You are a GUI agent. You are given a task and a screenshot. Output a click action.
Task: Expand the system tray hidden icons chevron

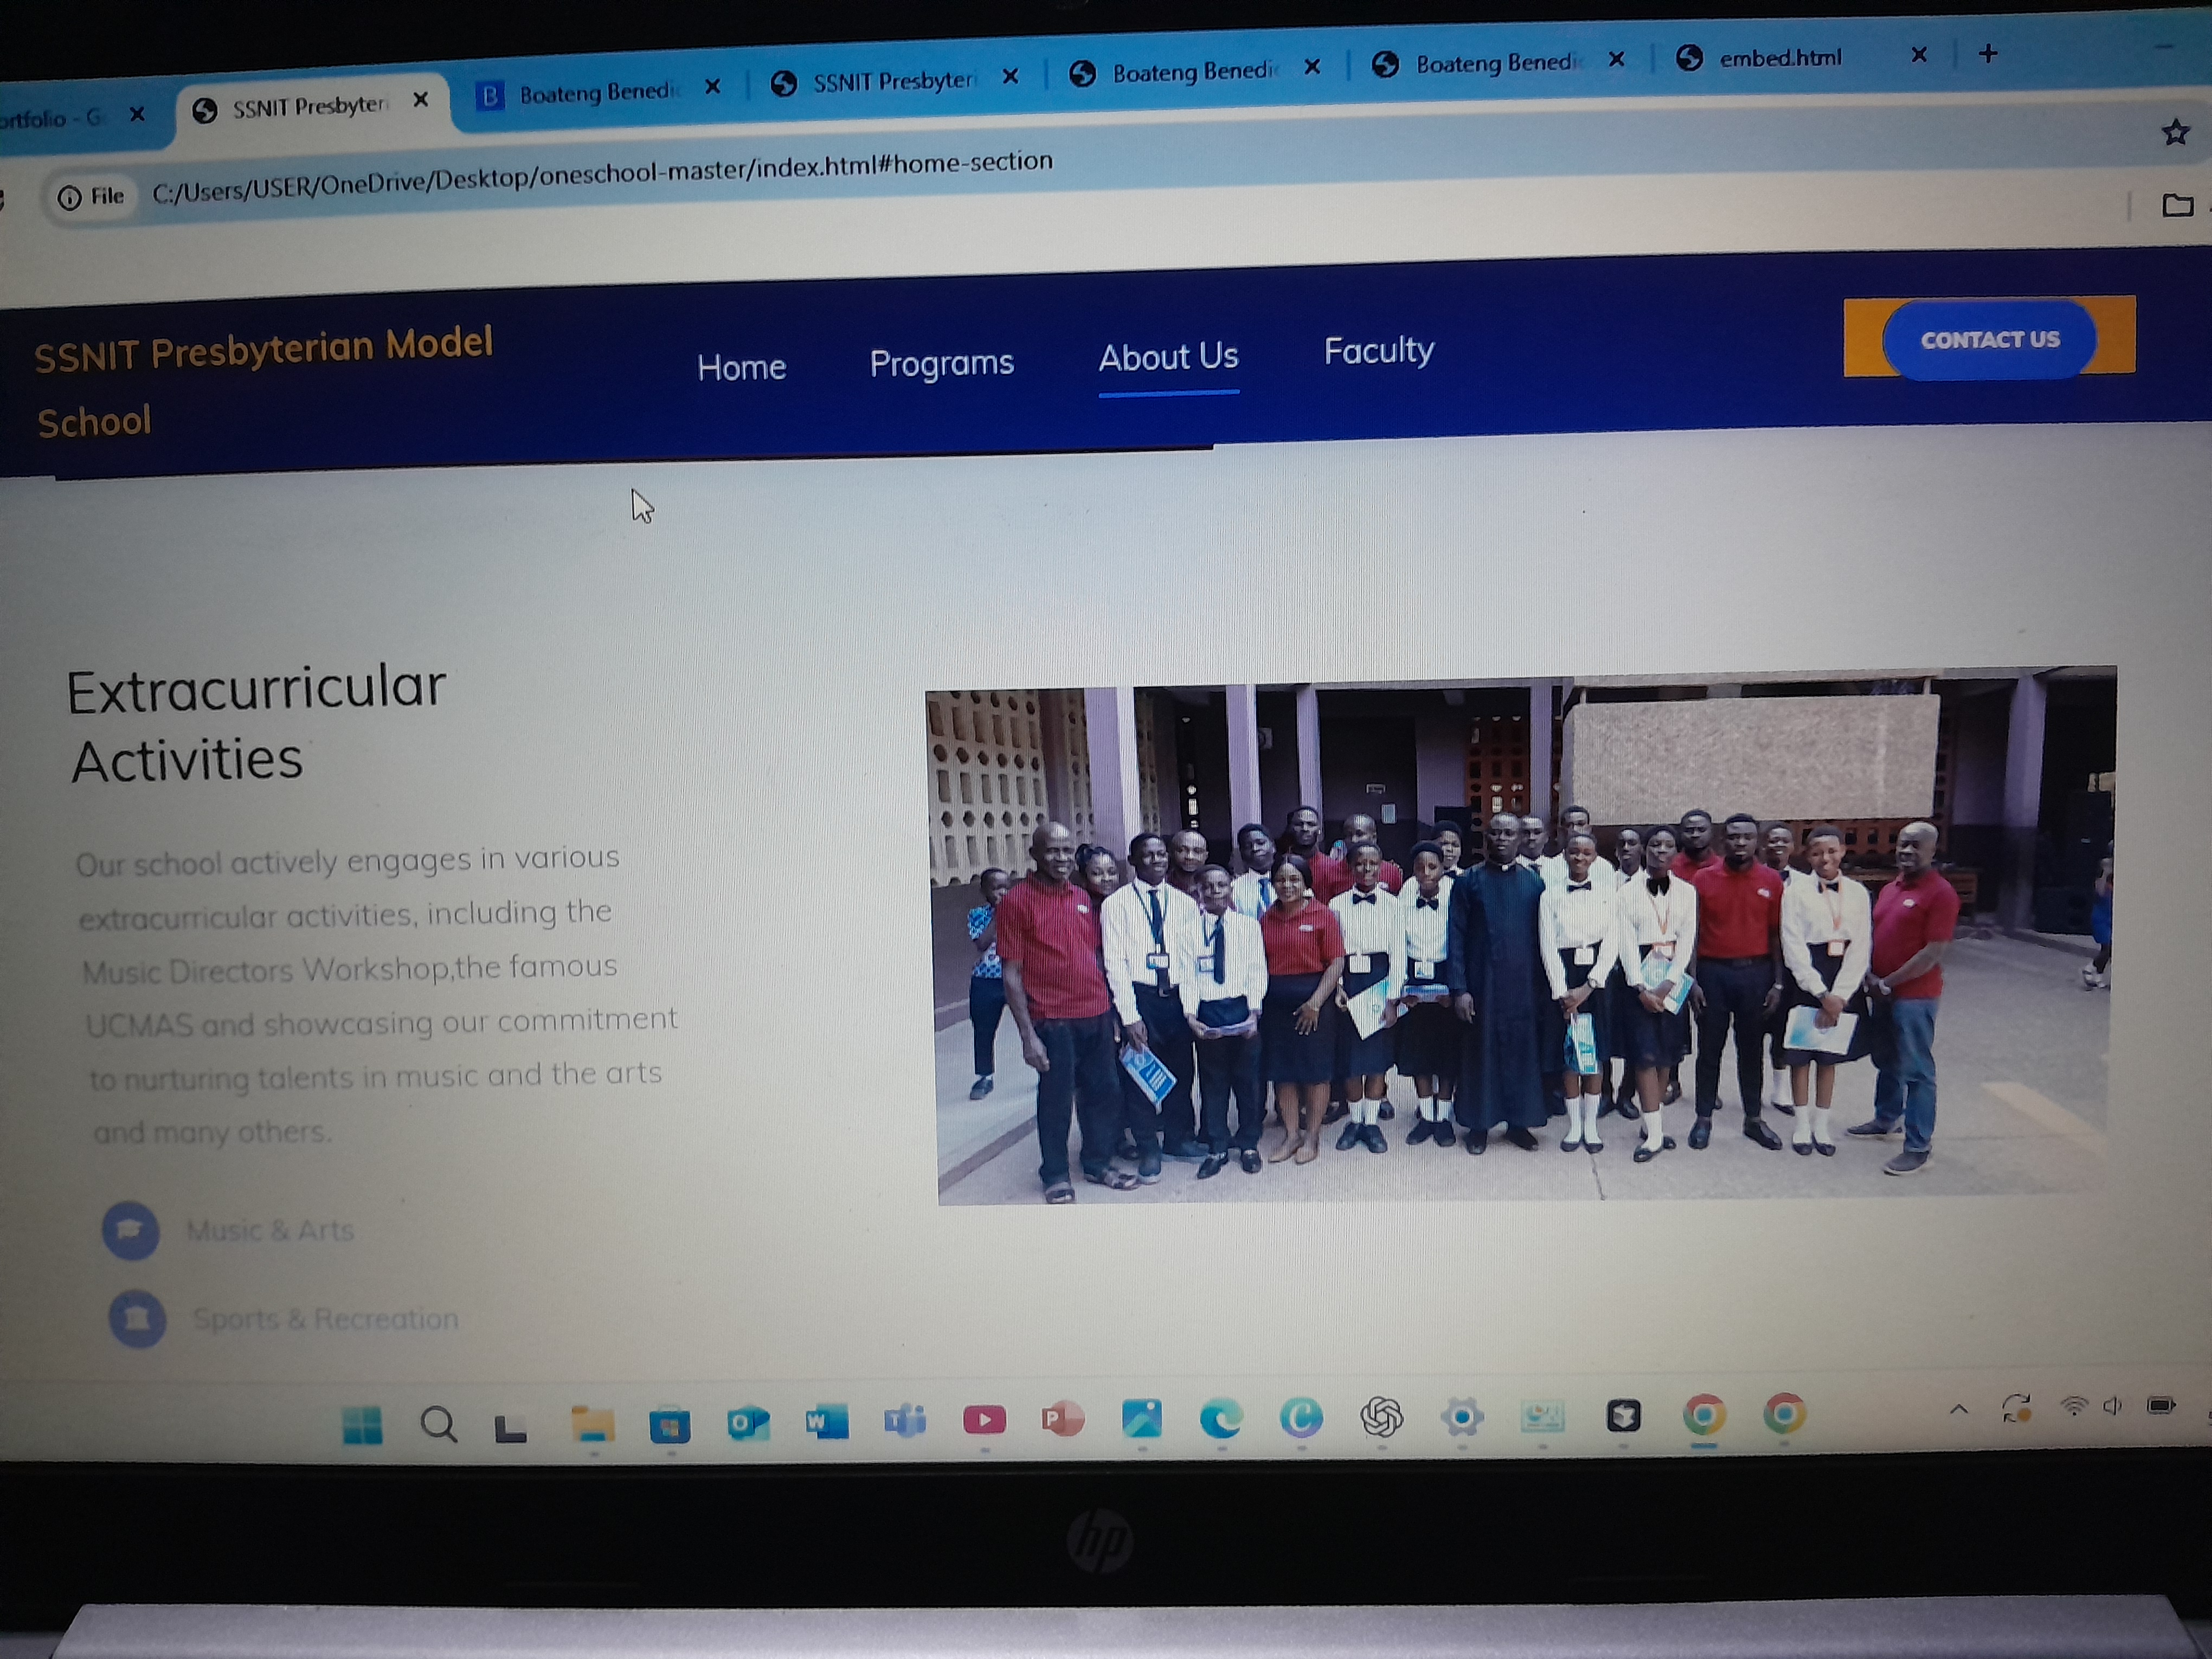click(1959, 1409)
